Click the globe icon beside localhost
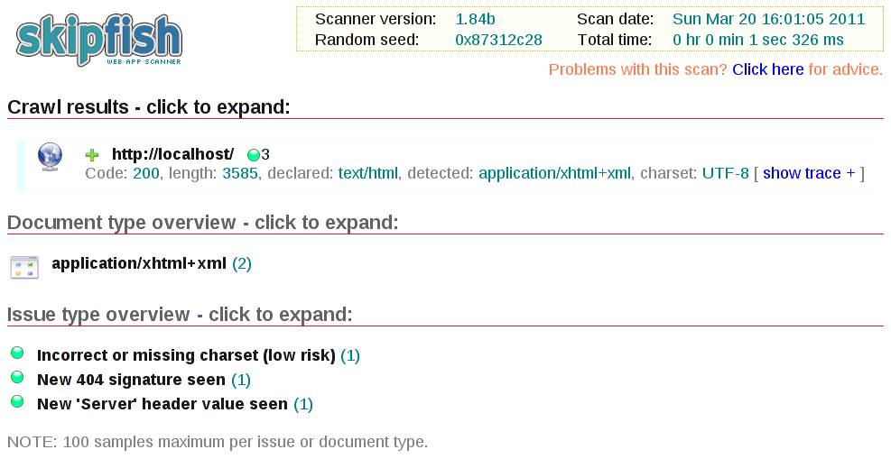The height and width of the screenshot is (459, 891). coord(50,157)
